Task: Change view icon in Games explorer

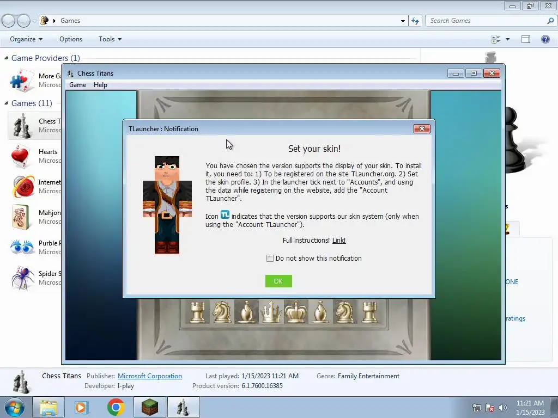Action: coord(496,39)
